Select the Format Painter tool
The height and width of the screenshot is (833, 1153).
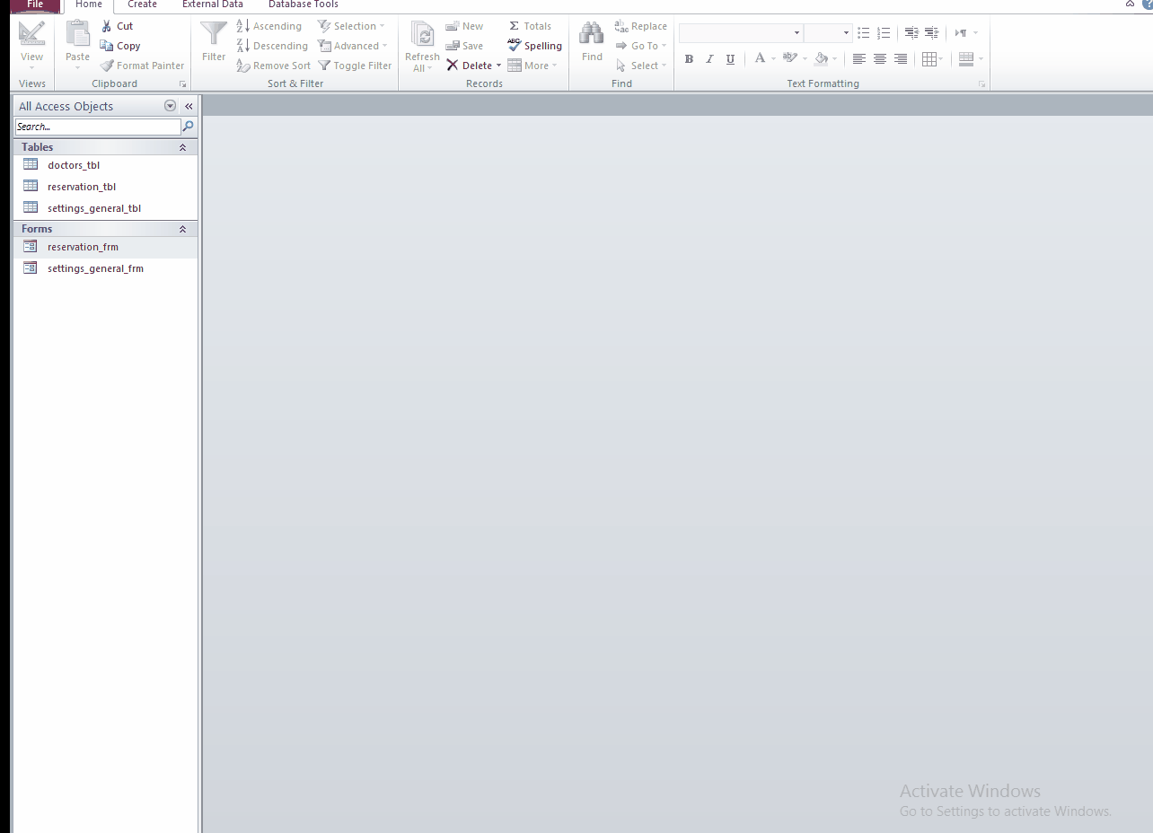pyautogui.click(x=142, y=66)
